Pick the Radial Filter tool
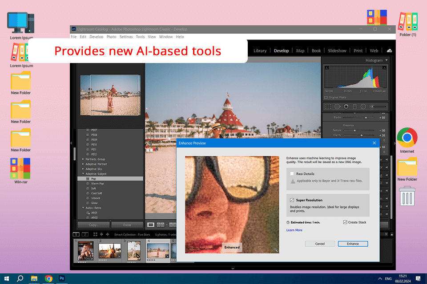The width and height of the screenshot is (427, 284). coord(363,106)
